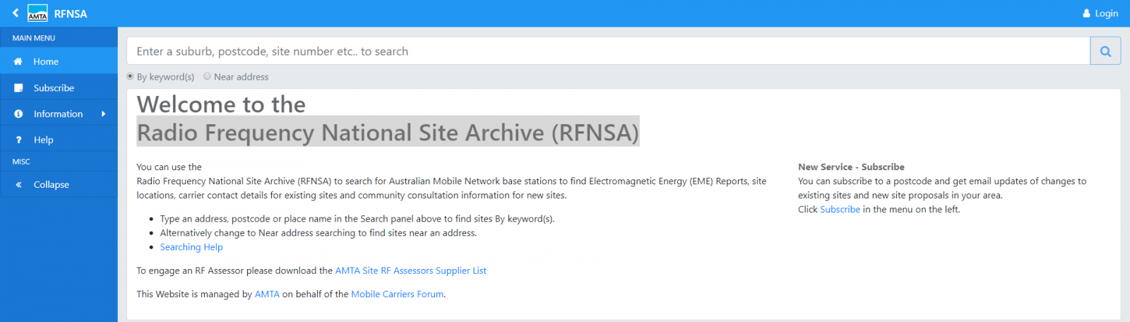
Task: Click the back arrow icon in header
Action: (16, 13)
